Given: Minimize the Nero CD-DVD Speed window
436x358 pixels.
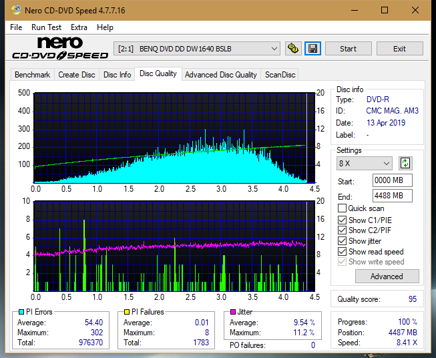Looking at the screenshot, I should 355,10.
